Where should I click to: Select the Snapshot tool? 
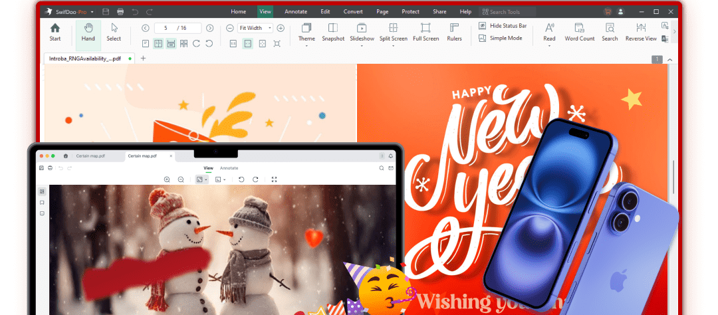click(x=333, y=32)
